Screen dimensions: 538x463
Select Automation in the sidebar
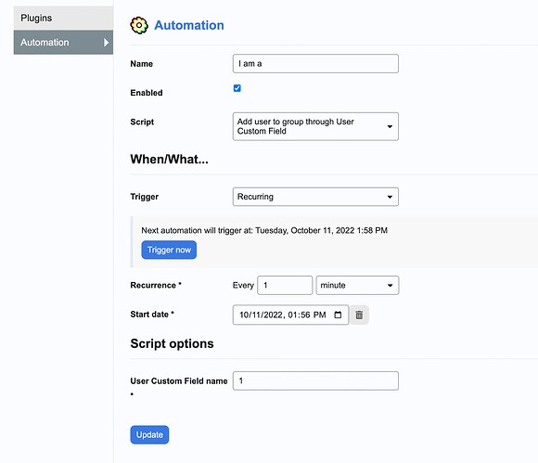[x=63, y=43]
